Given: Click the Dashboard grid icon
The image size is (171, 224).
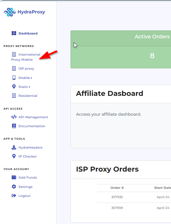Looking at the screenshot, I should [14, 33].
